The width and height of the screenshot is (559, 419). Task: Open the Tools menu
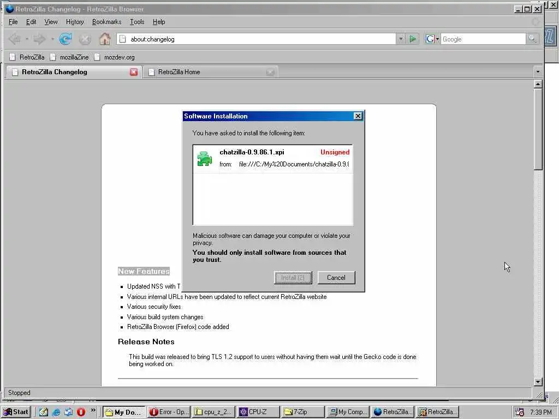click(x=137, y=22)
